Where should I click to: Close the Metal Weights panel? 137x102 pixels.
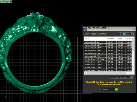click(134, 28)
